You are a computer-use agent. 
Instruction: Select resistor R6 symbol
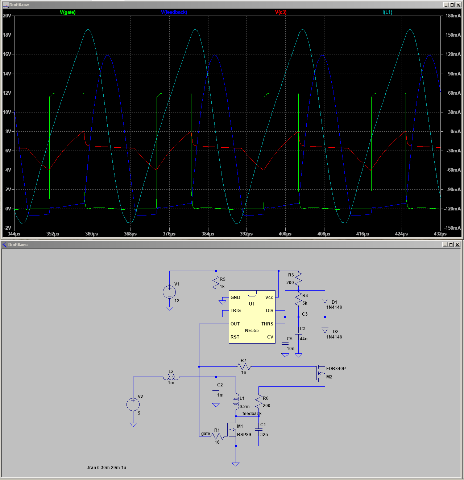259,402
